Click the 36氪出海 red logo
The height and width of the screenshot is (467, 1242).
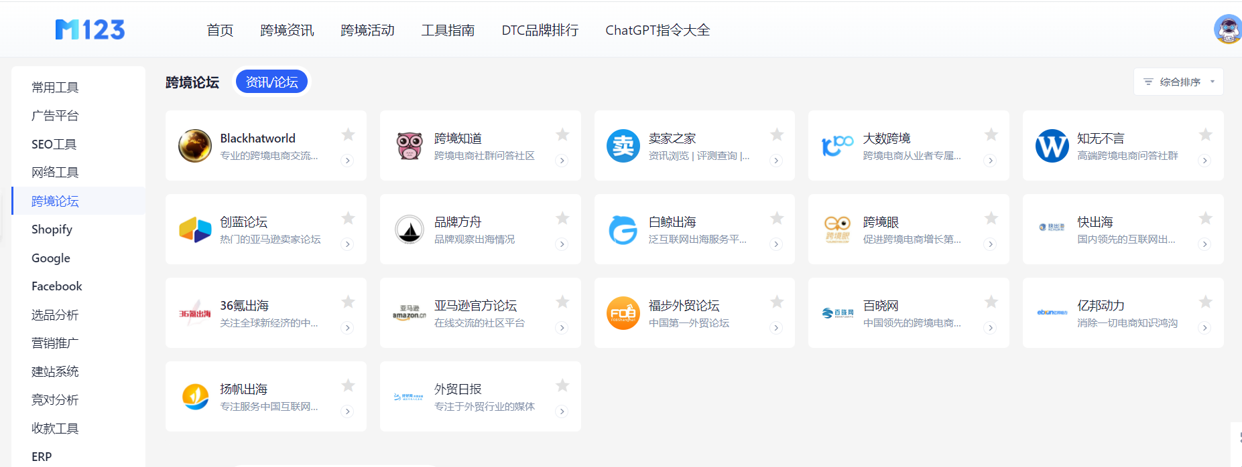(195, 313)
